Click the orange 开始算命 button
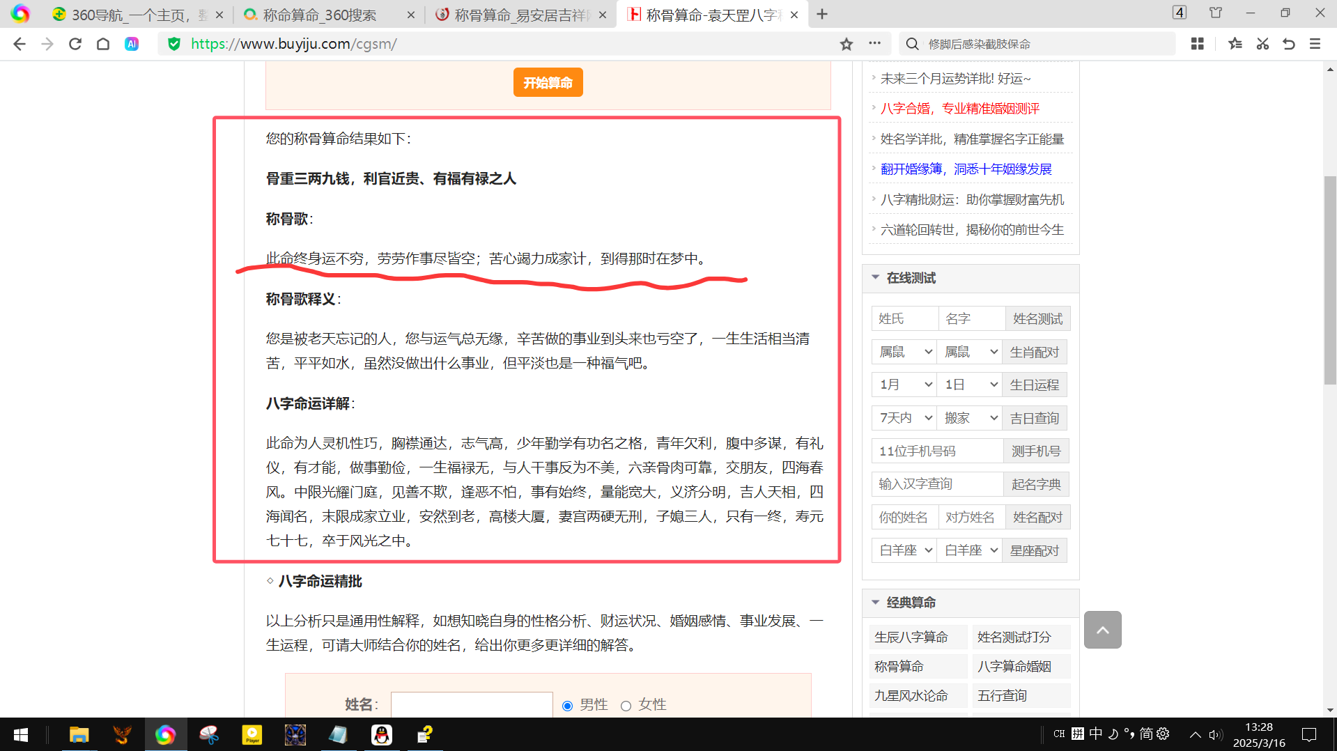 548,82
